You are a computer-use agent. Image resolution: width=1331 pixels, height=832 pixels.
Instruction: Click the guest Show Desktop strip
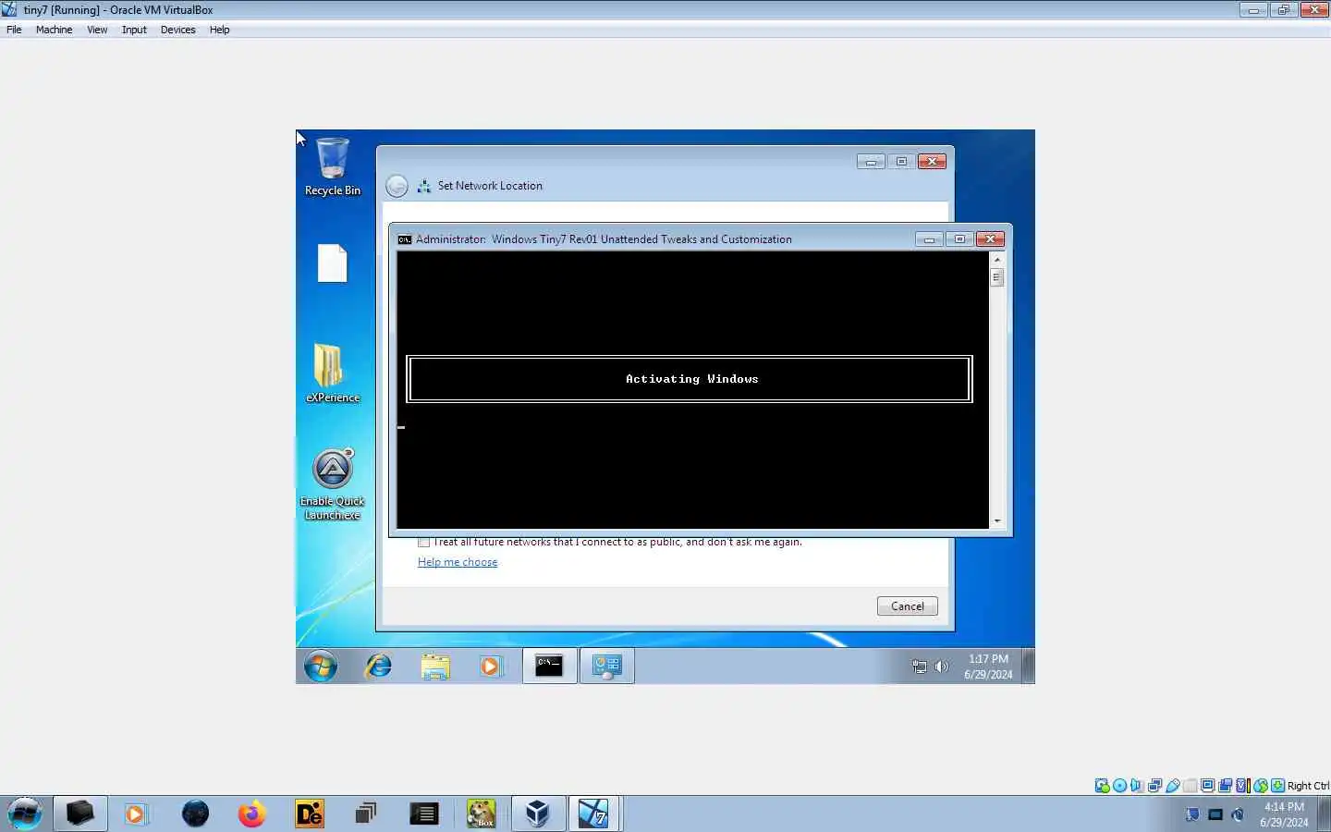1028,666
